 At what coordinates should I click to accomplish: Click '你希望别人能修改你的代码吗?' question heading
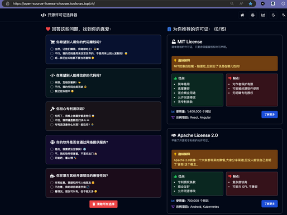pos(79,75)
